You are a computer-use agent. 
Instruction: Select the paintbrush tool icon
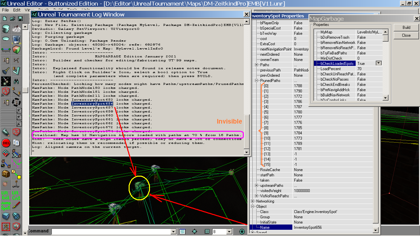[x=16, y=206]
